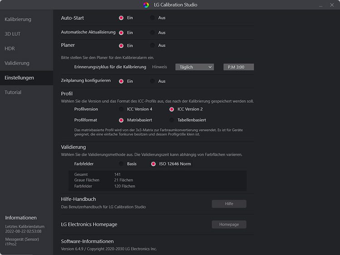The width and height of the screenshot is (340, 255).
Task: Click the Profilversion label
Action: [86, 109]
